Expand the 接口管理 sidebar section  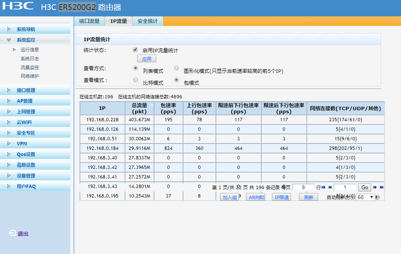coord(26,90)
